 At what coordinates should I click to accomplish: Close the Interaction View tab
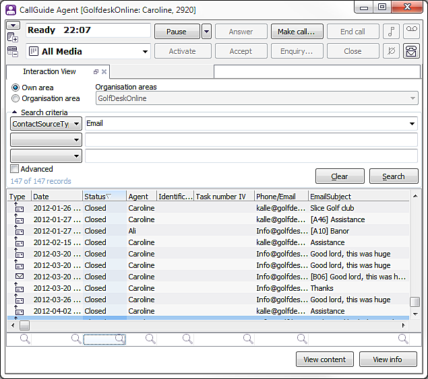pyautogui.click(x=104, y=72)
